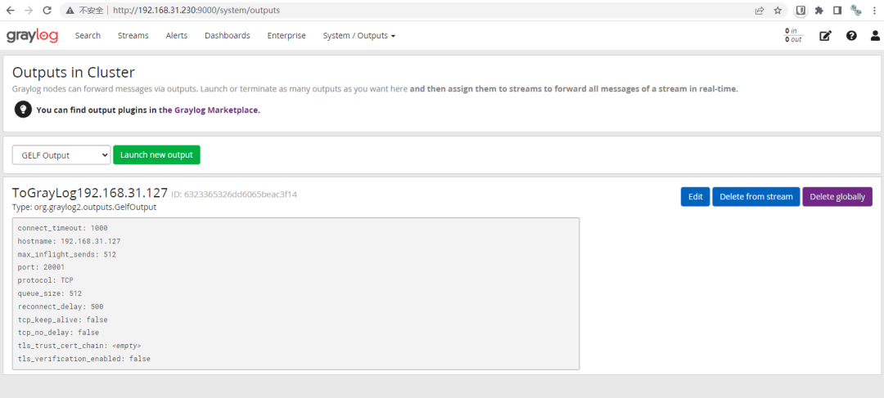Open the Bitwarden shield extension icon

tap(800, 10)
